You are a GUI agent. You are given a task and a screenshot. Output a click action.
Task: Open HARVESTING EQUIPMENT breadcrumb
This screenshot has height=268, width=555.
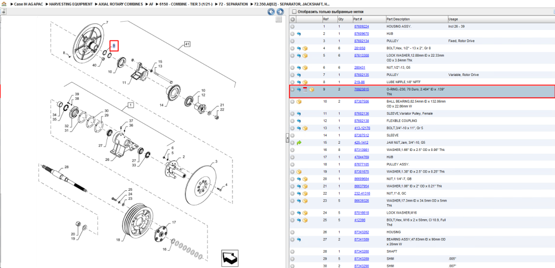[71, 4]
